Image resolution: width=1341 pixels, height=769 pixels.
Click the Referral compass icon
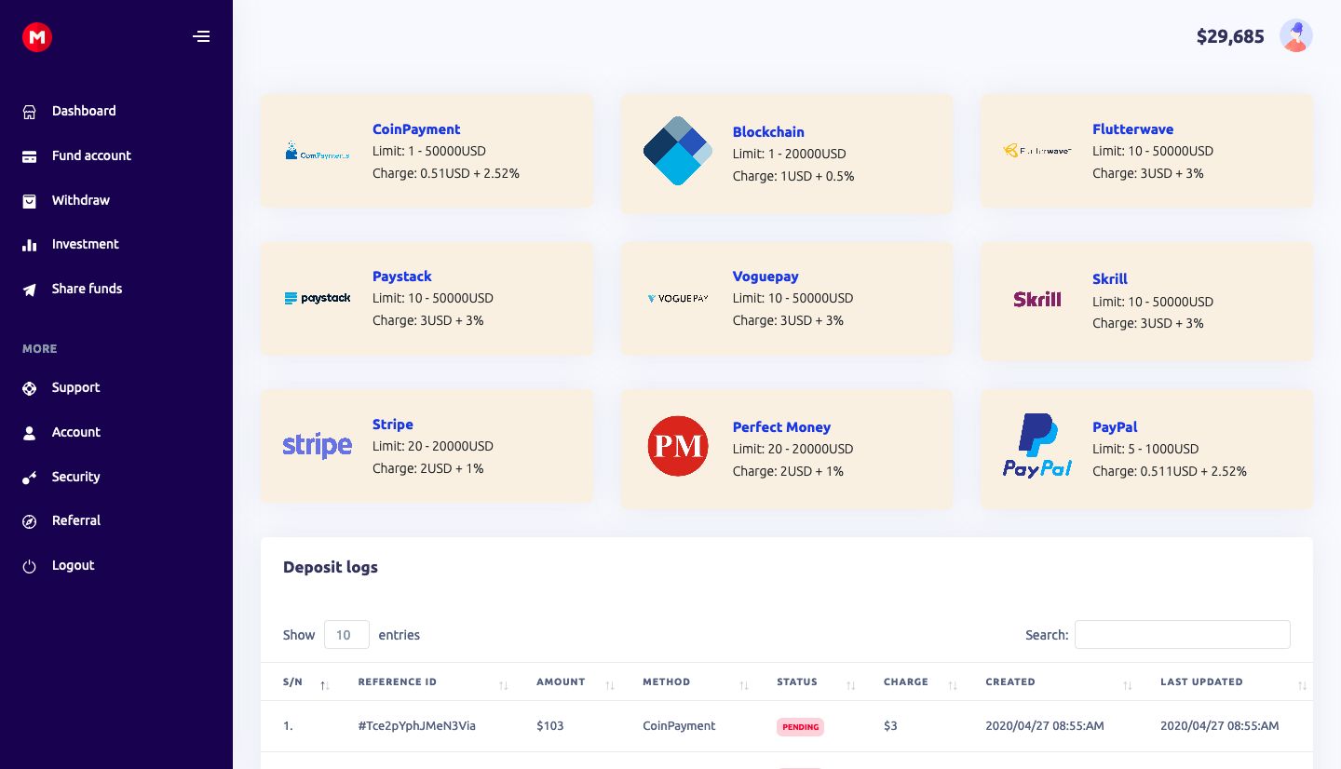click(30, 521)
